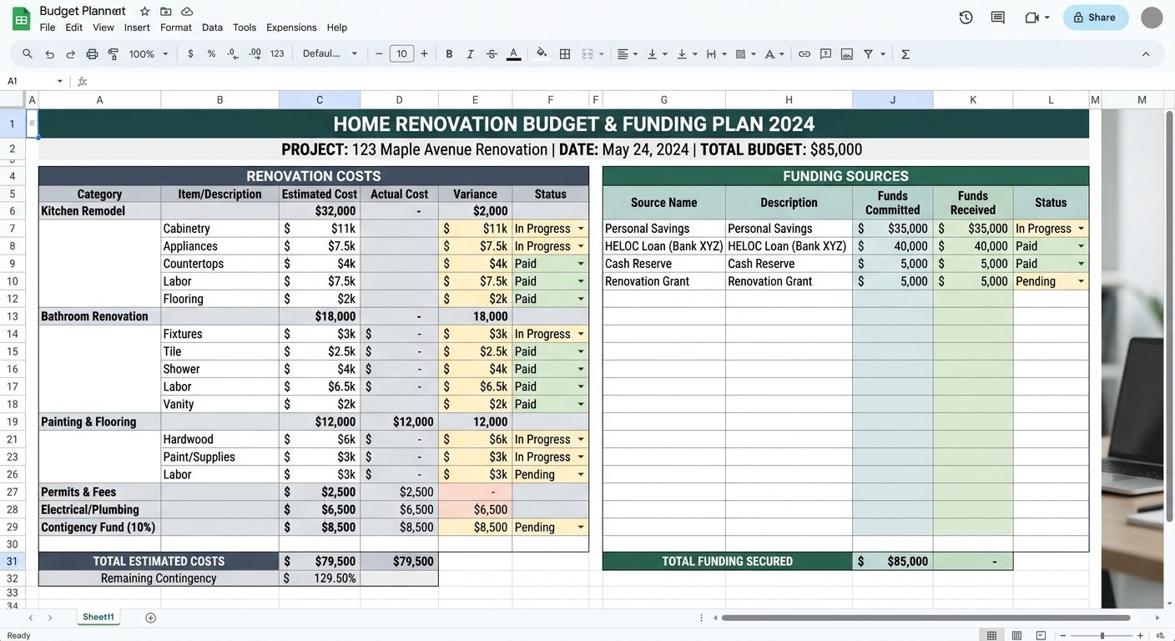The height and width of the screenshot is (641, 1175).
Task: Open Renovation Grant status dropdown
Action: click(1082, 281)
